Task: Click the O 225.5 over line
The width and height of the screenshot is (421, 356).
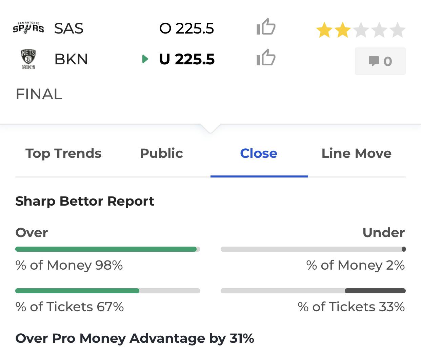Action: pyautogui.click(x=187, y=28)
